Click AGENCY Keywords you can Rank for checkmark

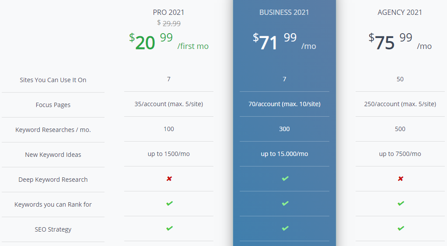pyautogui.click(x=401, y=203)
